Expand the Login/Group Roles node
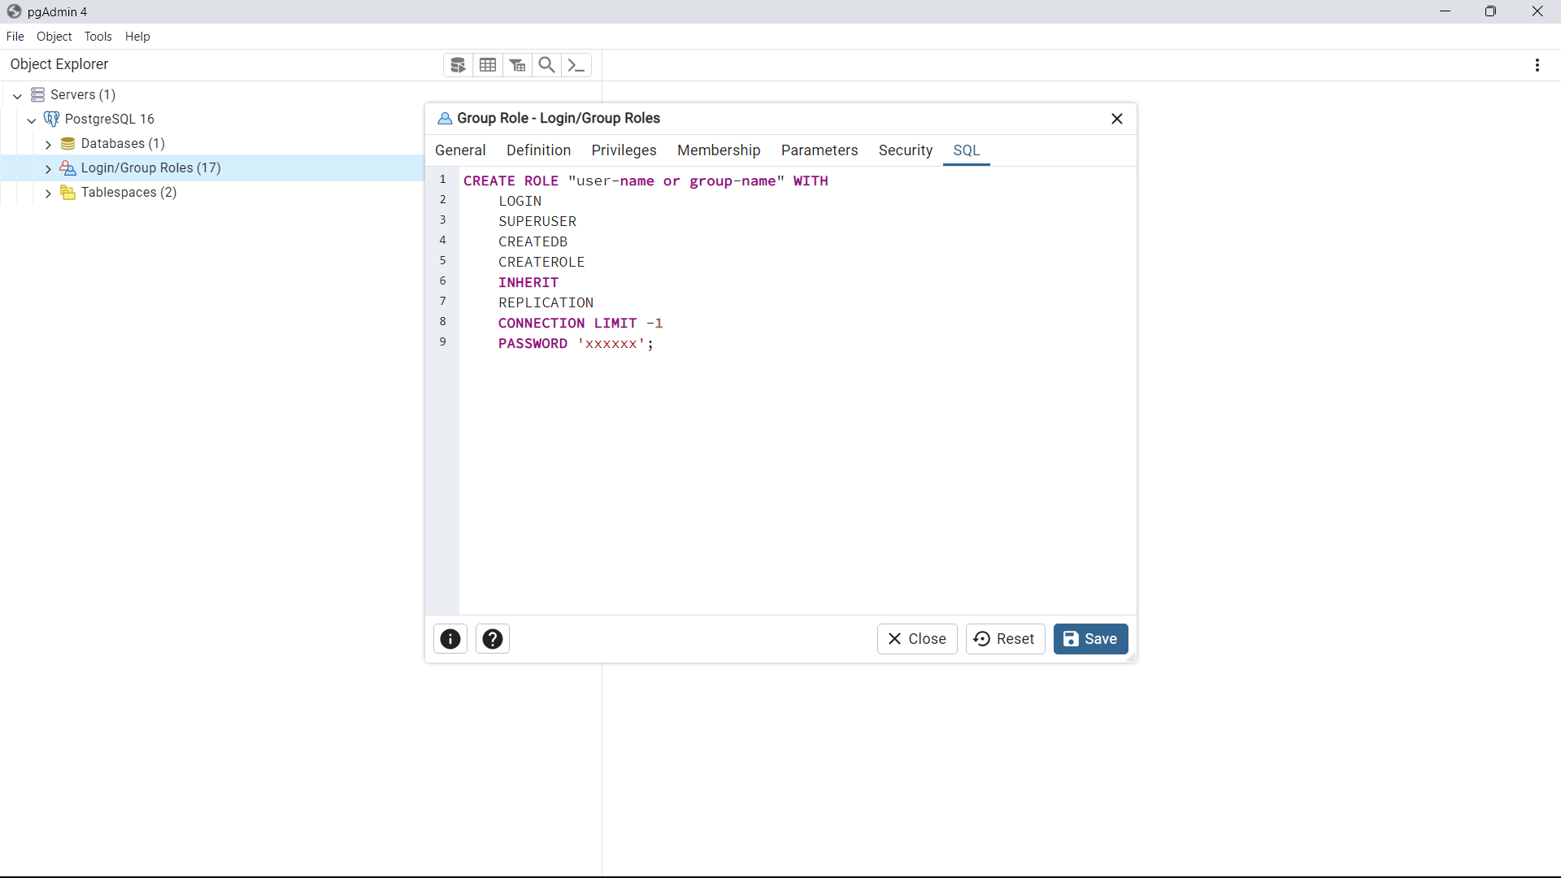1561x878 pixels. 48,168
